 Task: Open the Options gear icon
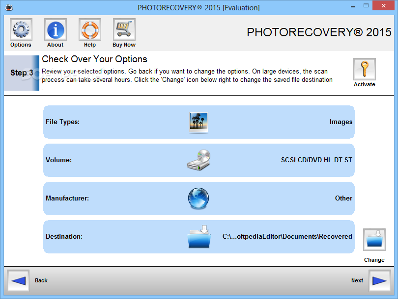[x=21, y=29]
